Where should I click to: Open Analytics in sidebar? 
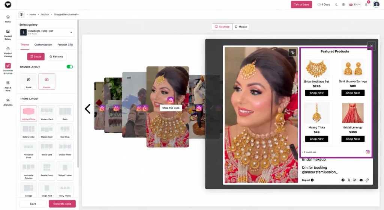click(x=8, y=102)
